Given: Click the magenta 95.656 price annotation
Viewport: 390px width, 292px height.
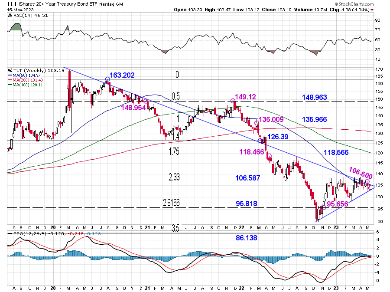Looking at the screenshot, I should pos(338,204).
